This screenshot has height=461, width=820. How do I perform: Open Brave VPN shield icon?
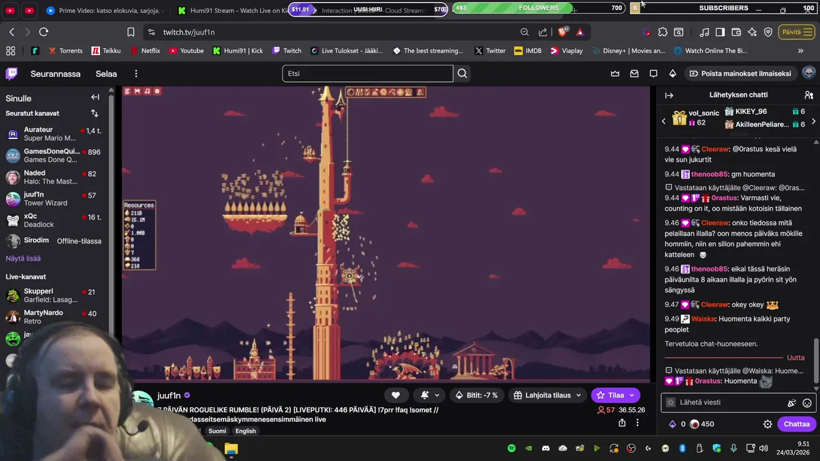click(x=768, y=32)
